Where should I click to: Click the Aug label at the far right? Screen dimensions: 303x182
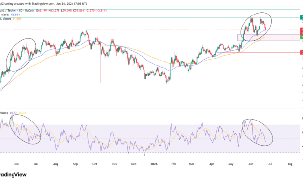click(x=290, y=164)
